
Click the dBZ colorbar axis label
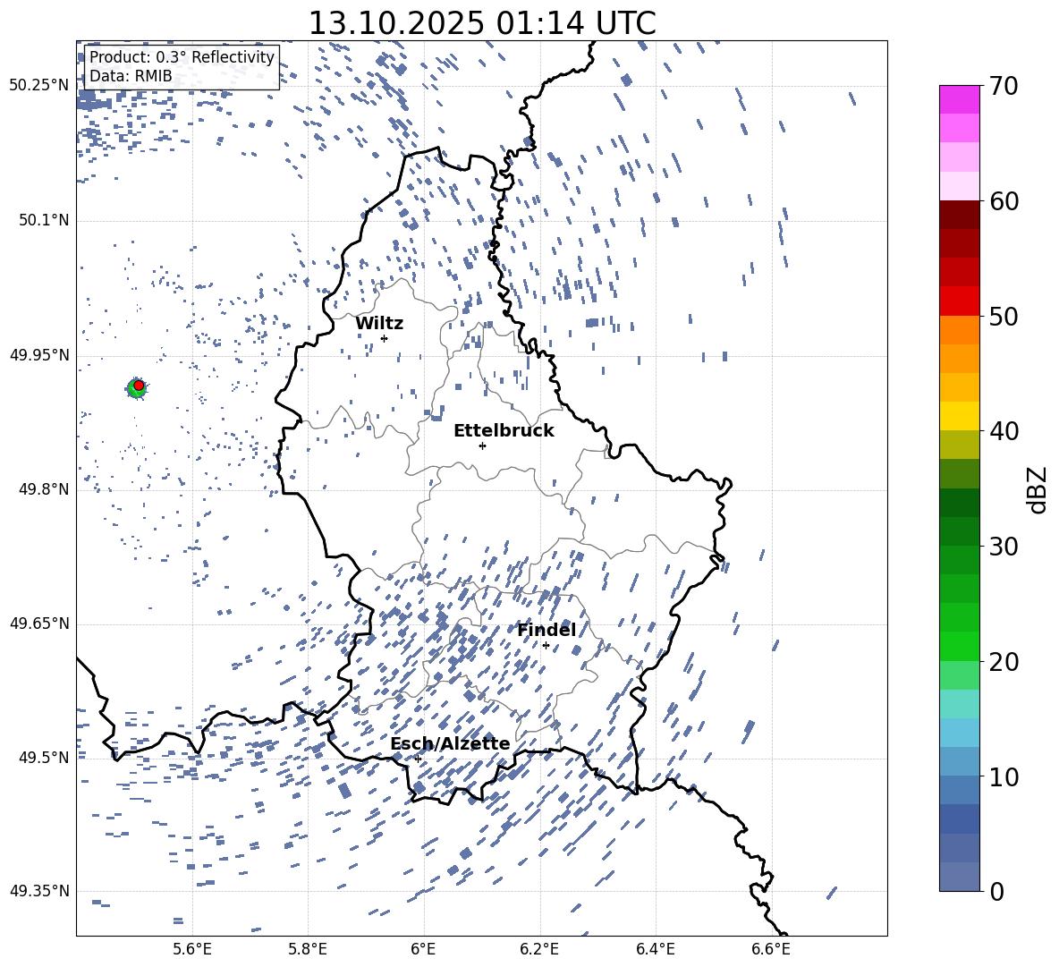pyautogui.click(x=1038, y=489)
